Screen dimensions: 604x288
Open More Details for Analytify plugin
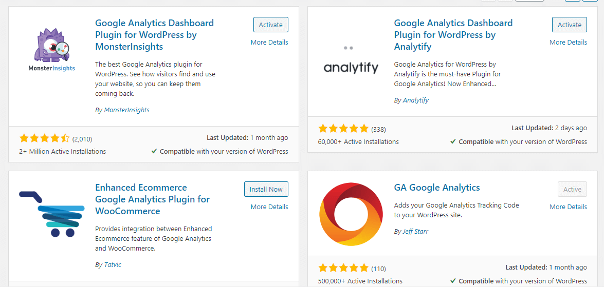click(x=568, y=42)
